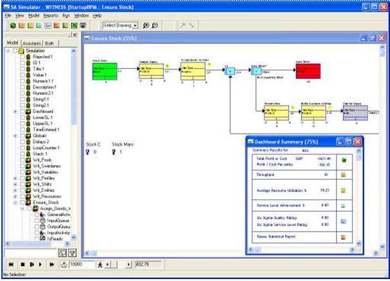Expand the Wit_Resources tree node
Viewport: 390px width, 281px height.
[15, 197]
